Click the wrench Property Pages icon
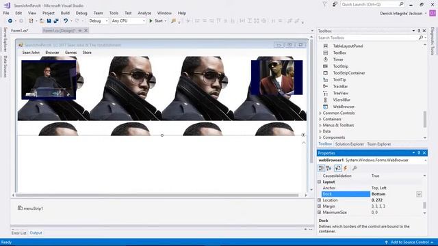The height and width of the screenshot is (246, 438). tap(355, 168)
